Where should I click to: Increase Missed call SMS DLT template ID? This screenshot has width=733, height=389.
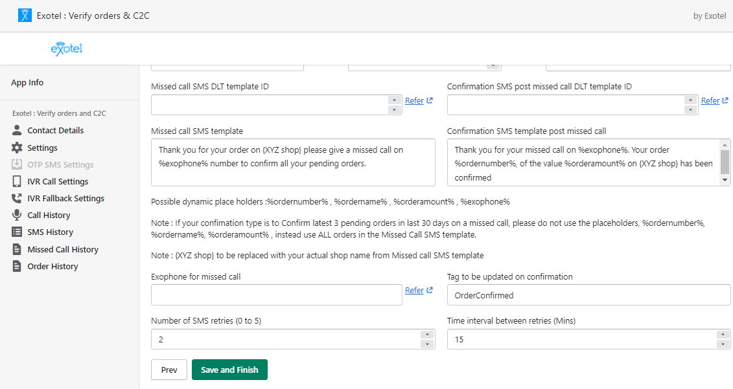(x=395, y=100)
